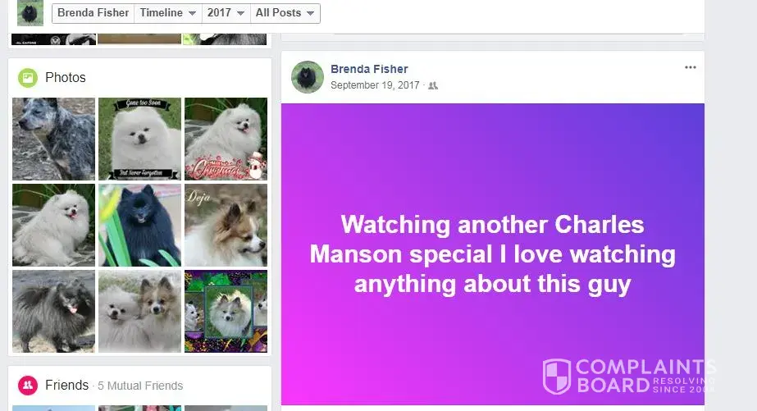Click the Brenda Fisher tab in top bar
The width and height of the screenshot is (757, 411).
point(93,13)
